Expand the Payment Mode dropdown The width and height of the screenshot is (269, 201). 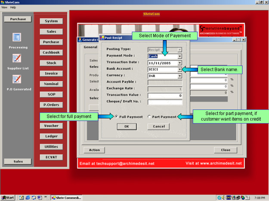click(x=179, y=56)
